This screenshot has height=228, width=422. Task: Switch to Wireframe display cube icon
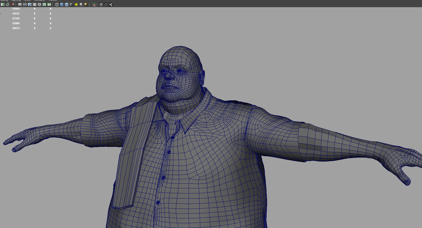click(57, 5)
